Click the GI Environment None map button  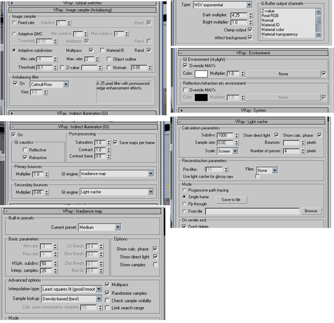[283, 74]
